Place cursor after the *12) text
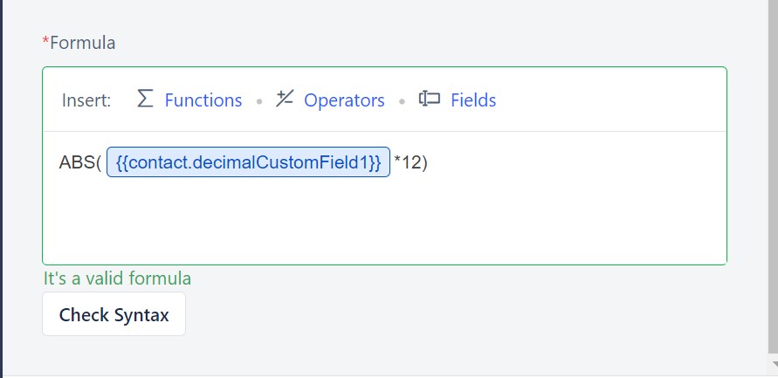Image resolution: width=778 pixels, height=378 pixels. 428,162
